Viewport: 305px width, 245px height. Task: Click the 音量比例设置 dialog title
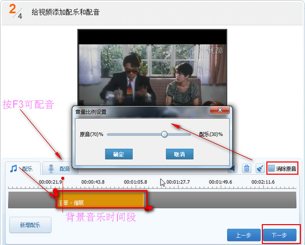coord(91,112)
